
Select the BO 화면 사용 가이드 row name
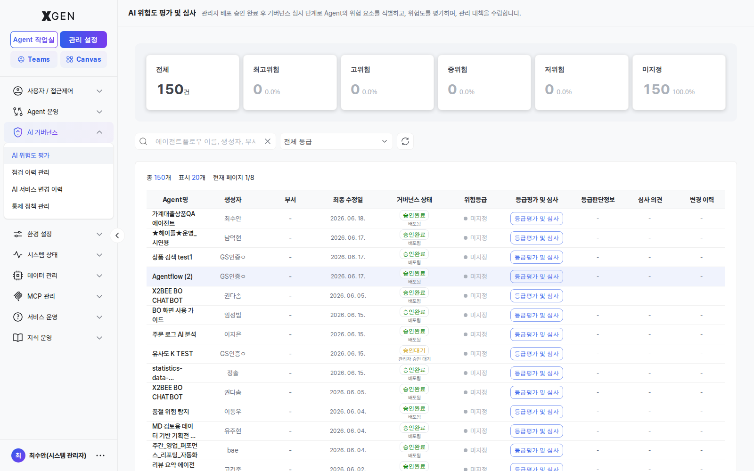tap(173, 315)
